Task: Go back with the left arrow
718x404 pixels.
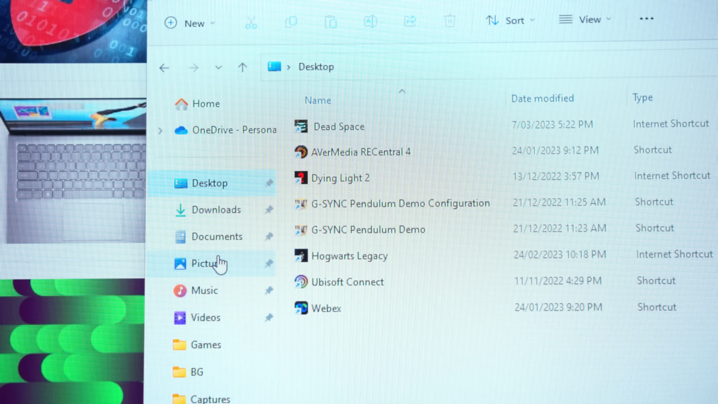Action: pyautogui.click(x=164, y=68)
